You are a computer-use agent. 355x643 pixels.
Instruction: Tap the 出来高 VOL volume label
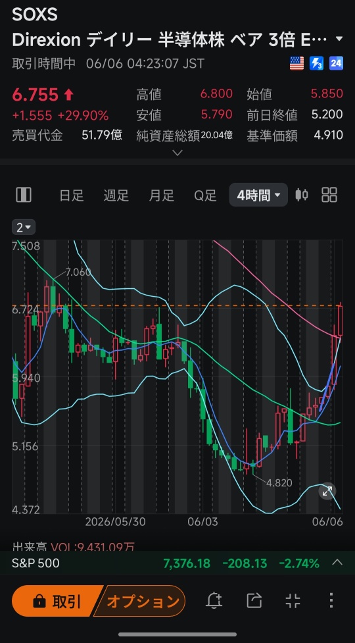click(73, 547)
